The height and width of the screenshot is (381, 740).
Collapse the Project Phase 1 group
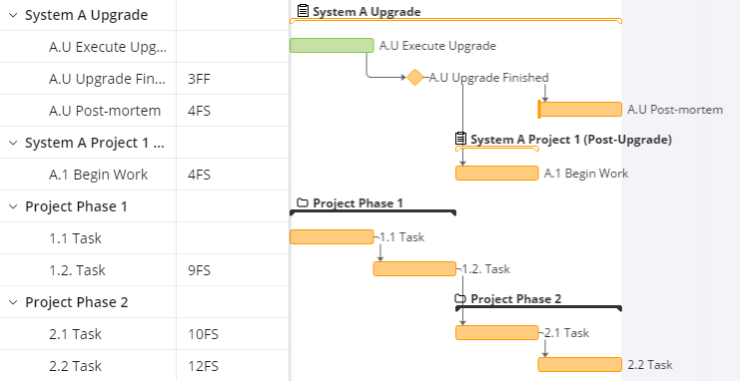[13, 206]
